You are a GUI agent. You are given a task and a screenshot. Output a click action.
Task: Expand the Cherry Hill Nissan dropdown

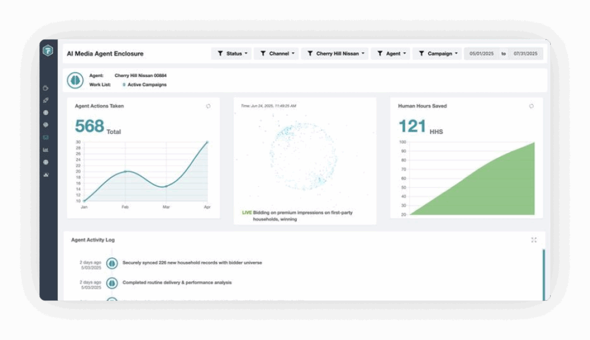pyautogui.click(x=335, y=54)
